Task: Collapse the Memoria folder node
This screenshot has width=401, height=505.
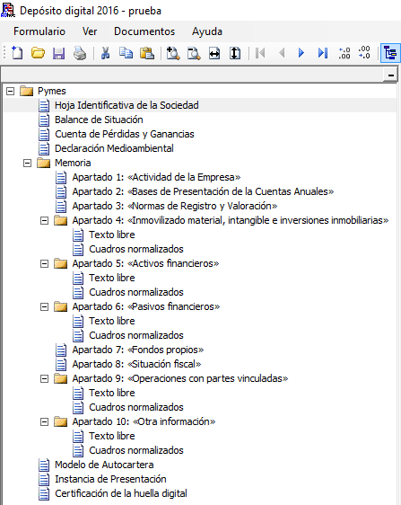Action: coord(27,163)
